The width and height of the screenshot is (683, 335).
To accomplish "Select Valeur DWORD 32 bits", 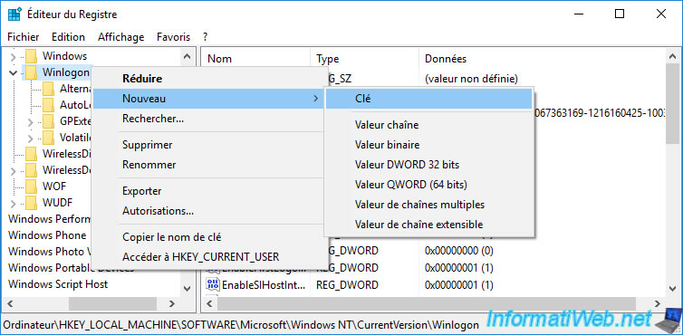I will coord(429,165).
